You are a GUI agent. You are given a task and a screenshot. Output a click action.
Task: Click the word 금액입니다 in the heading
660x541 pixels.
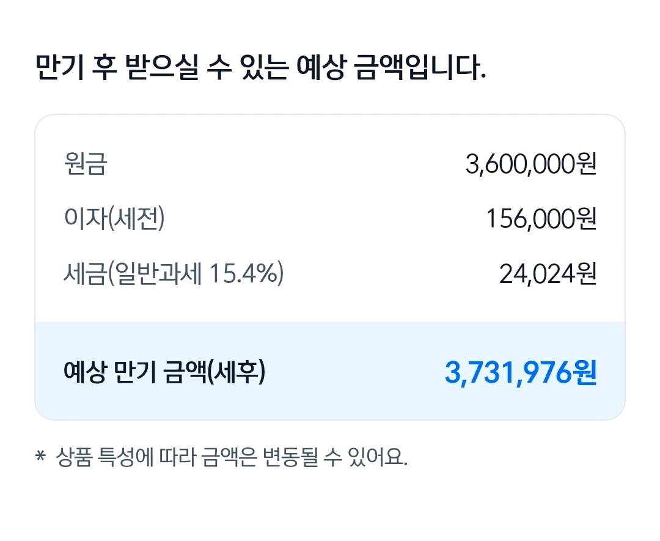pos(420,67)
